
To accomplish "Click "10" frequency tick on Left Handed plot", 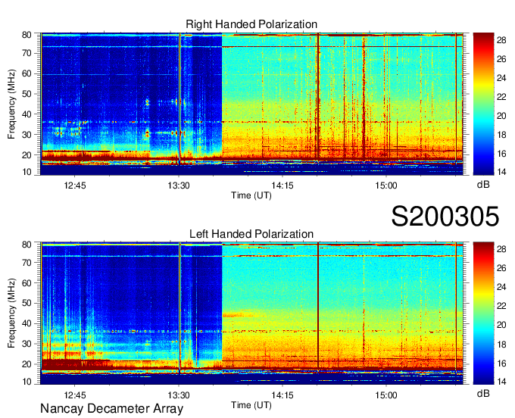I will click(27, 382).
